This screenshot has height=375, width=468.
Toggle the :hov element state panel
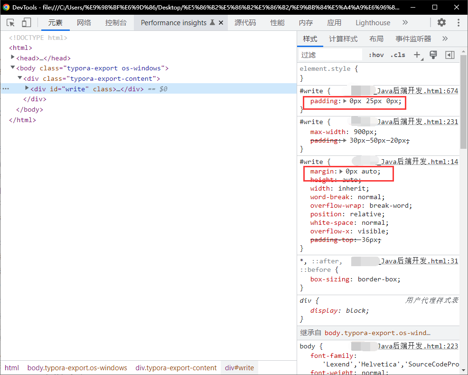tap(376, 55)
